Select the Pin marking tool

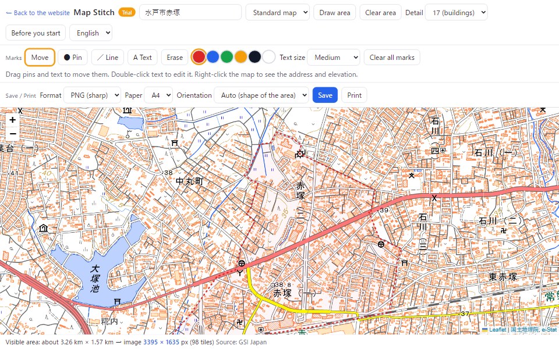coord(73,58)
